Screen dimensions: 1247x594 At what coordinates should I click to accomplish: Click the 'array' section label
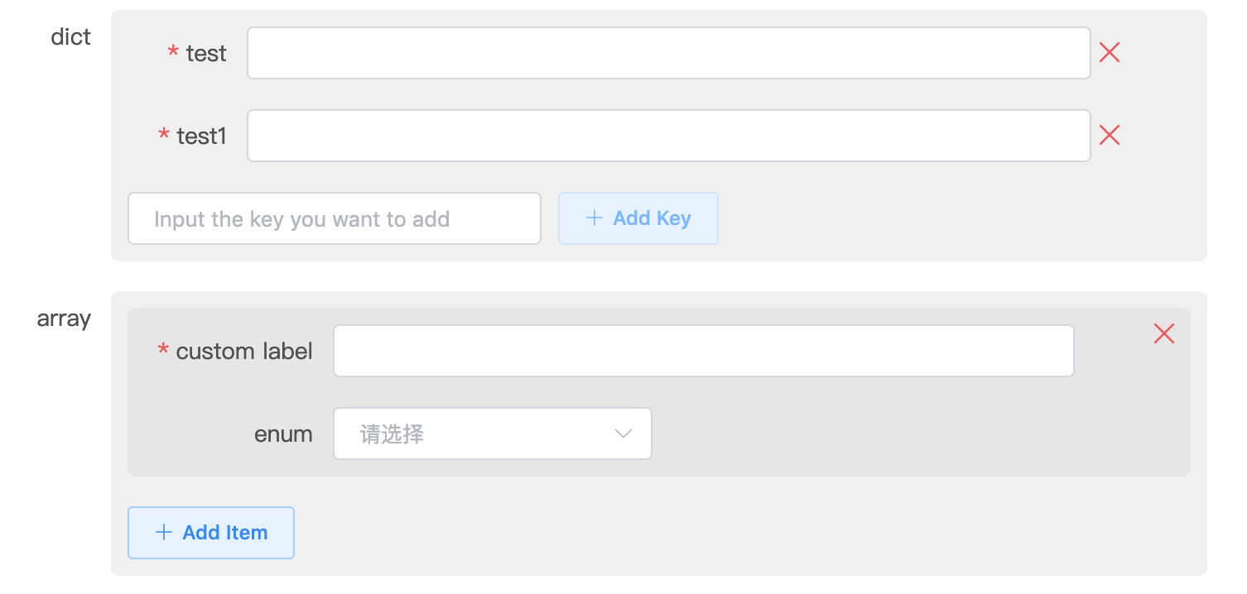(64, 319)
